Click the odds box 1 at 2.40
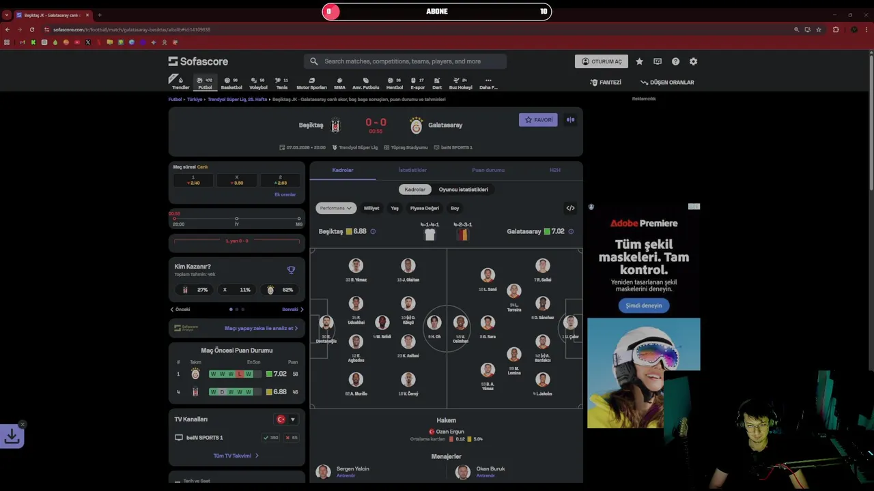Screen dimensions: 874x491 click(x=193, y=180)
